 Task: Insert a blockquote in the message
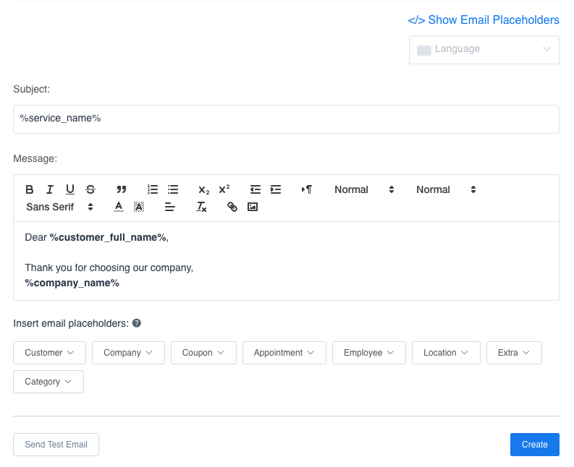[x=122, y=189]
